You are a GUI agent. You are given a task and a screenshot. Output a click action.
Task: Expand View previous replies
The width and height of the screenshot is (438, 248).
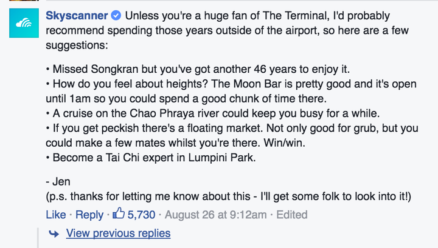tap(118, 233)
